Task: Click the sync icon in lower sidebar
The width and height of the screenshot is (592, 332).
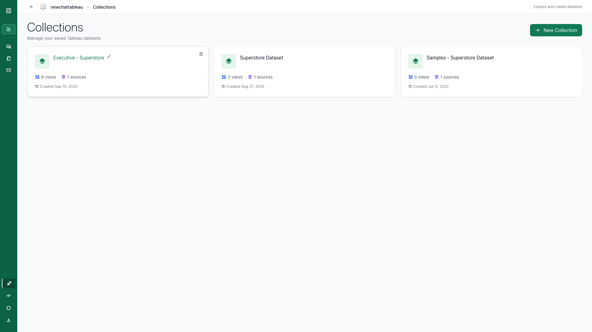Action: pos(9,308)
